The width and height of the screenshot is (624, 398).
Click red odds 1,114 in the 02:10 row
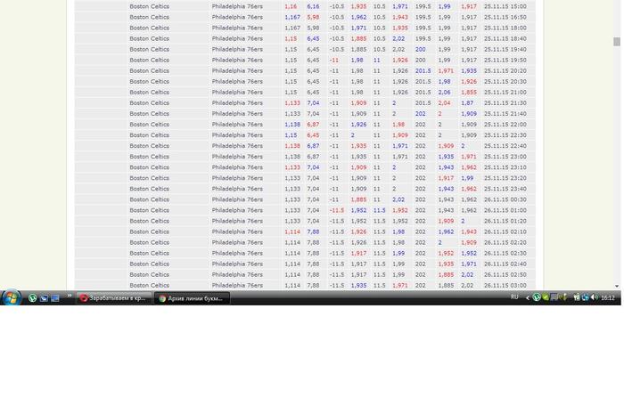tap(292, 231)
